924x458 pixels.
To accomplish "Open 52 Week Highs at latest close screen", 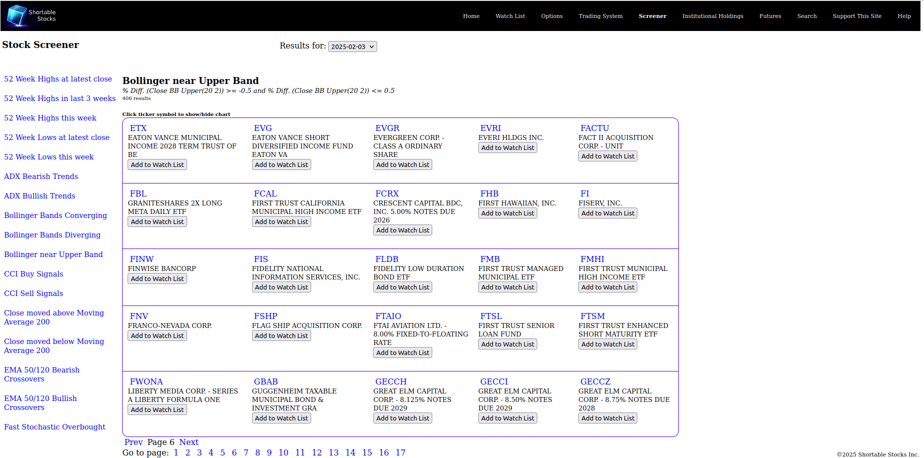I will (x=58, y=79).
